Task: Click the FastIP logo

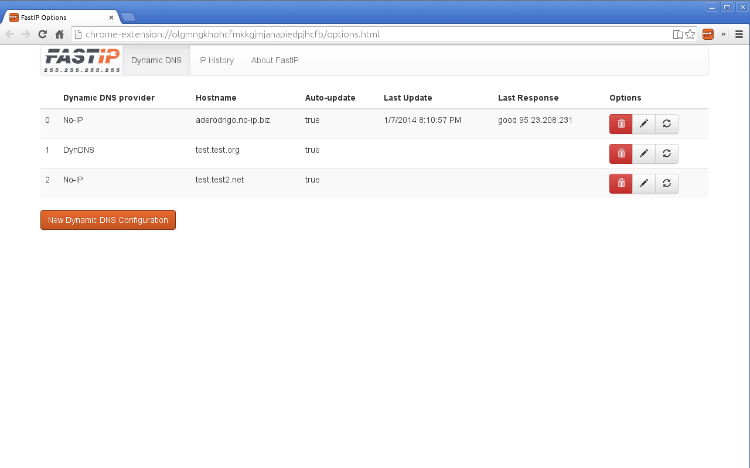Action: (x=82, y=60)
